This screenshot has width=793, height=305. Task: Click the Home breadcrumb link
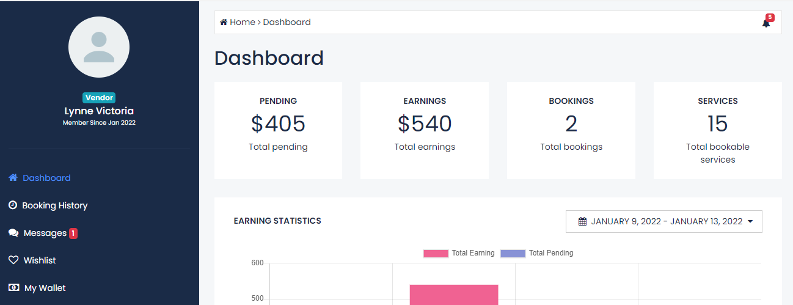[242, 23]
